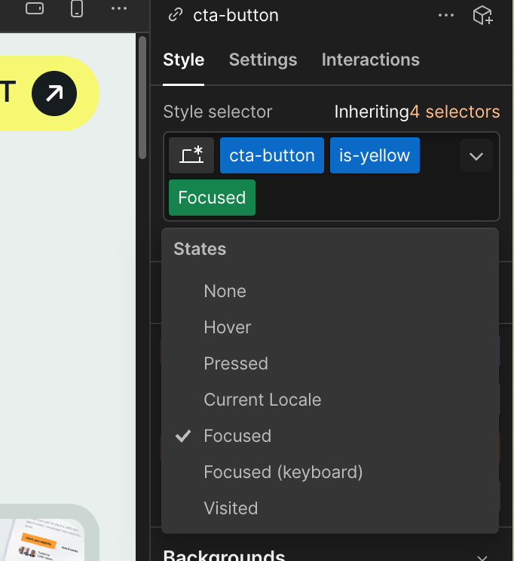The height and width of the screenshot is (561, 514).
Task: Choose None state
Action: coord(330,291)
